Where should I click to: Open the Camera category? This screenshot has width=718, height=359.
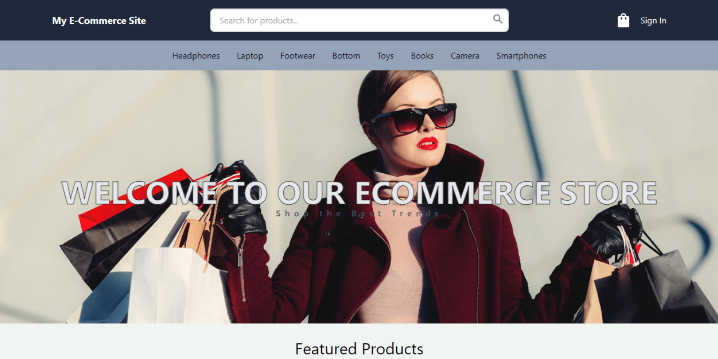(465, 56)
